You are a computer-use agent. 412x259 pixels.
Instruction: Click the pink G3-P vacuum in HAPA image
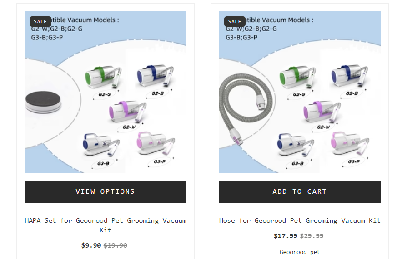156,145
